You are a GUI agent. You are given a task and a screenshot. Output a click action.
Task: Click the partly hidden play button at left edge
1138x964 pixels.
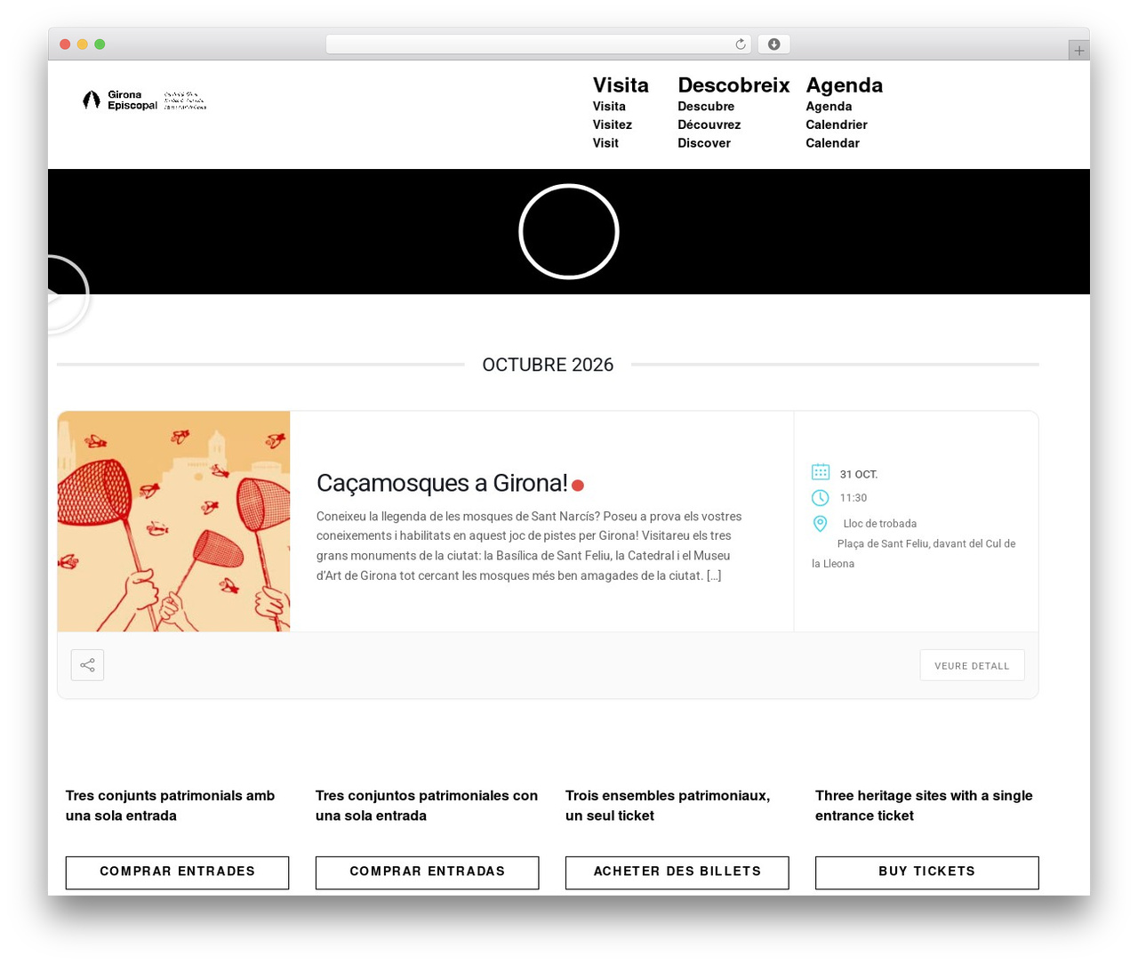(x=68, y=294)
